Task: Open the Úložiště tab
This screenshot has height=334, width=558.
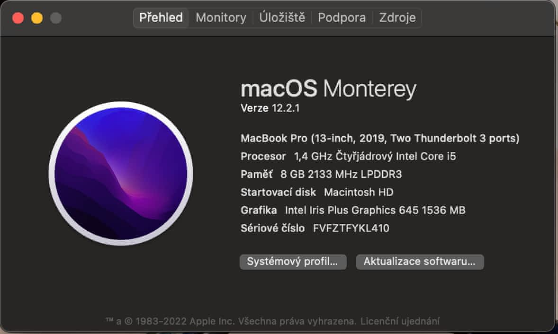Action: pyautogui.click(x=282, y=18)
